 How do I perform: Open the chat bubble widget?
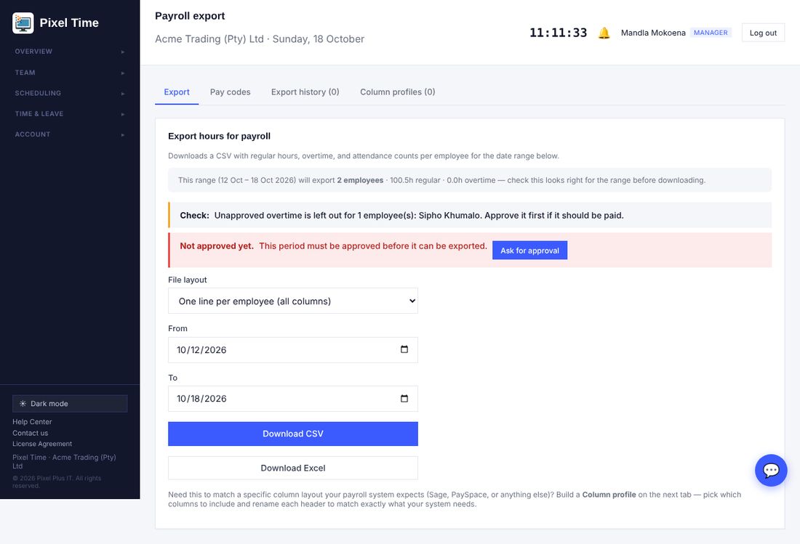click(771, 470)
